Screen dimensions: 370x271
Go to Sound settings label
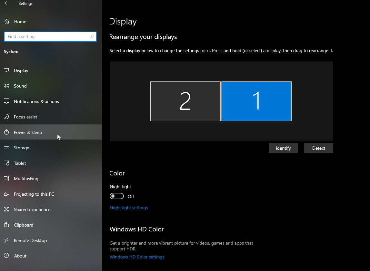pyautogui.click(x=20, y=86)
